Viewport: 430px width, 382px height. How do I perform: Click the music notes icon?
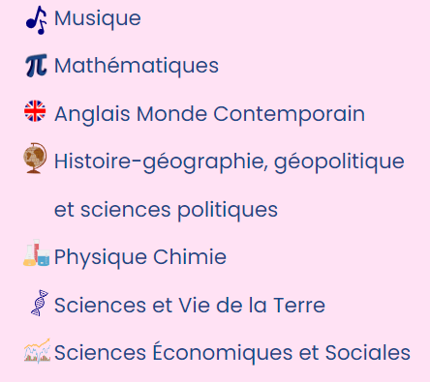36,20
